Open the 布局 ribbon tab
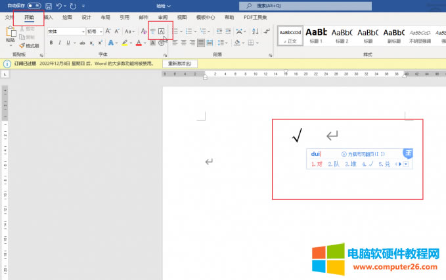The image size is (446, 280). 105,17
